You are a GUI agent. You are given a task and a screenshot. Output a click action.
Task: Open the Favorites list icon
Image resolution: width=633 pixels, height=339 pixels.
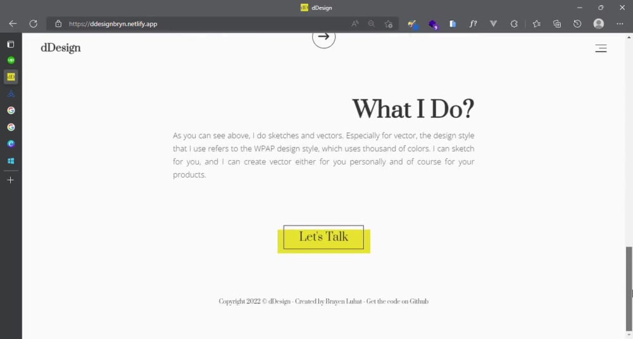(537, 24)
